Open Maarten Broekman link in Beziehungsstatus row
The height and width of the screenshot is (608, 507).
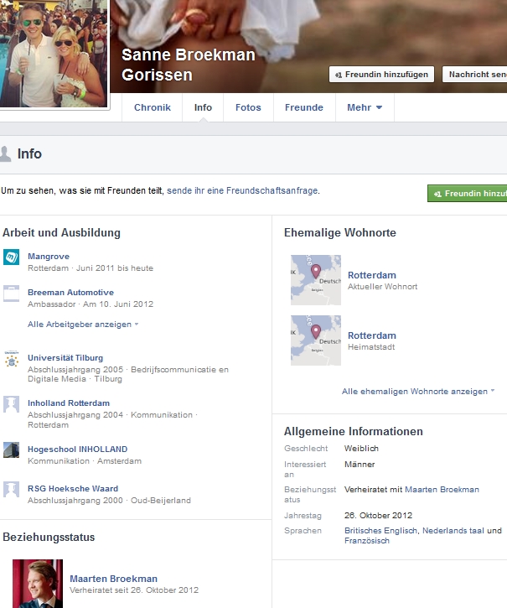[x=442, y=490]
